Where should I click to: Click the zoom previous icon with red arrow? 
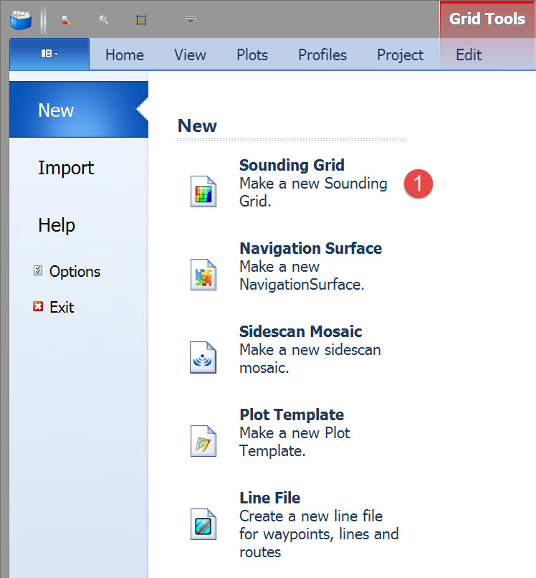(66, 20)
